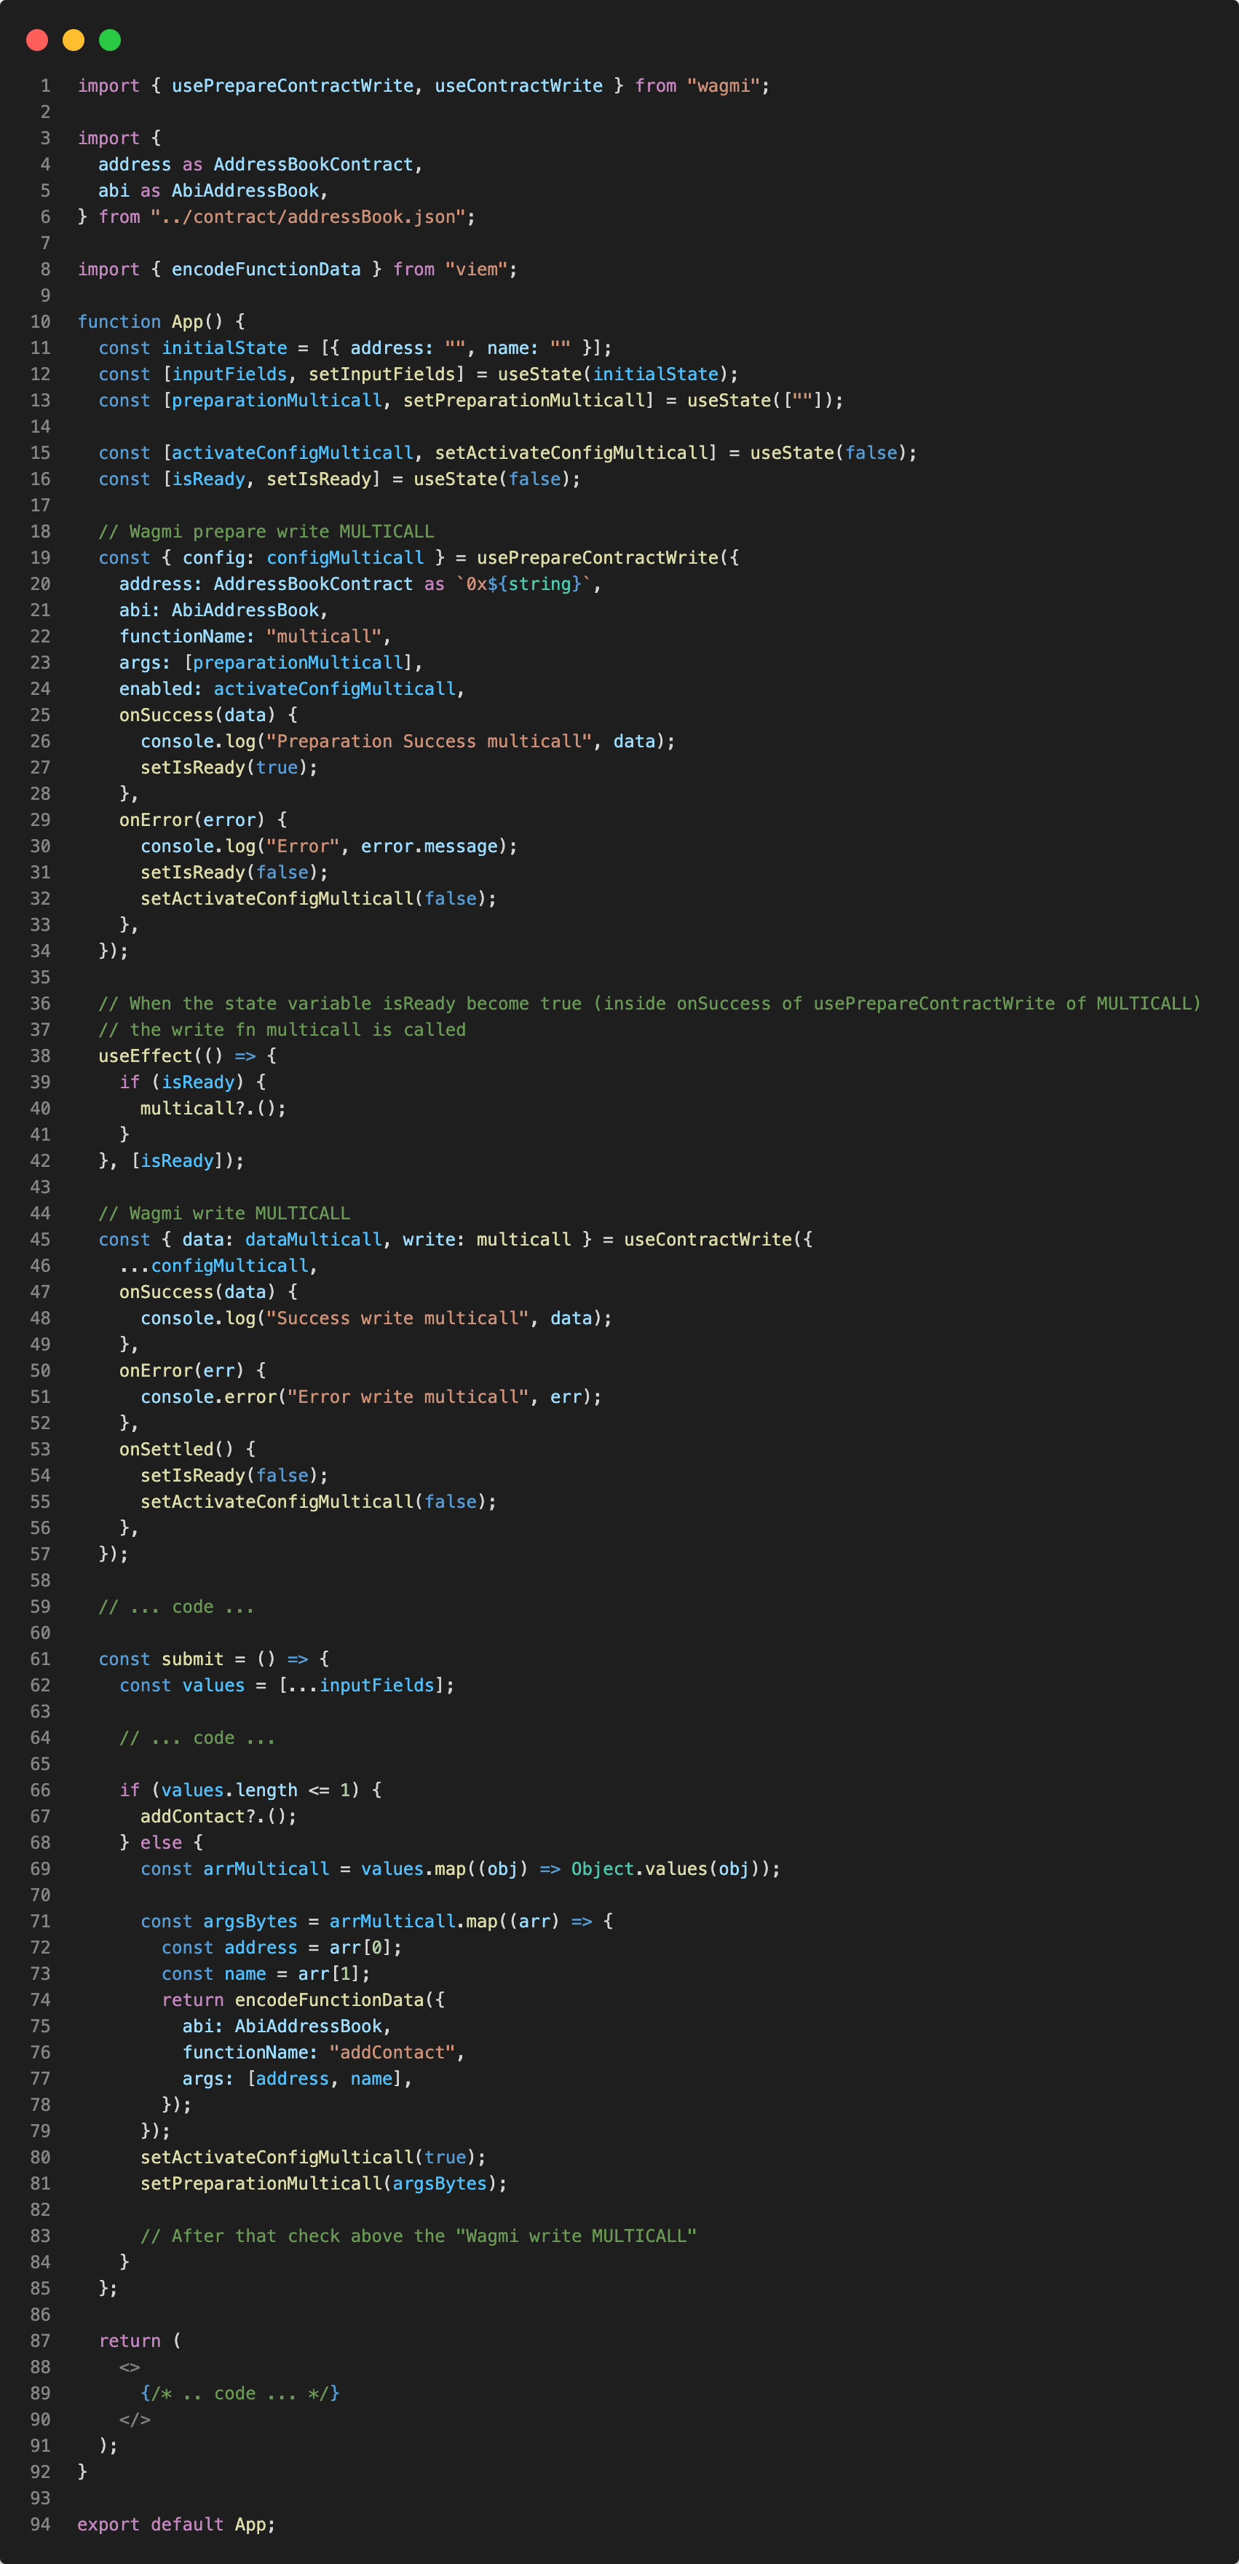Click the yellow minimize window button
The height and width of the screenshot is (2564, 1239).
point(74,40)
